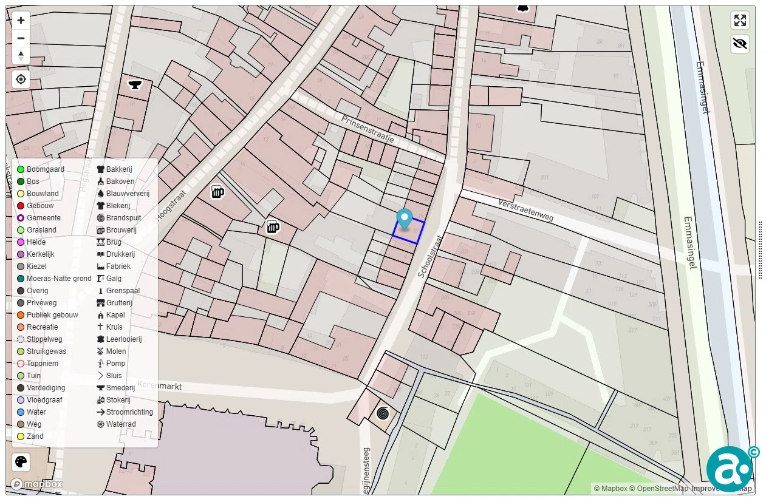Click the Publiek gebouw orange legend swatch
Image resolution: width=766 pixels, height=502 pixels.
coord(21,315)
